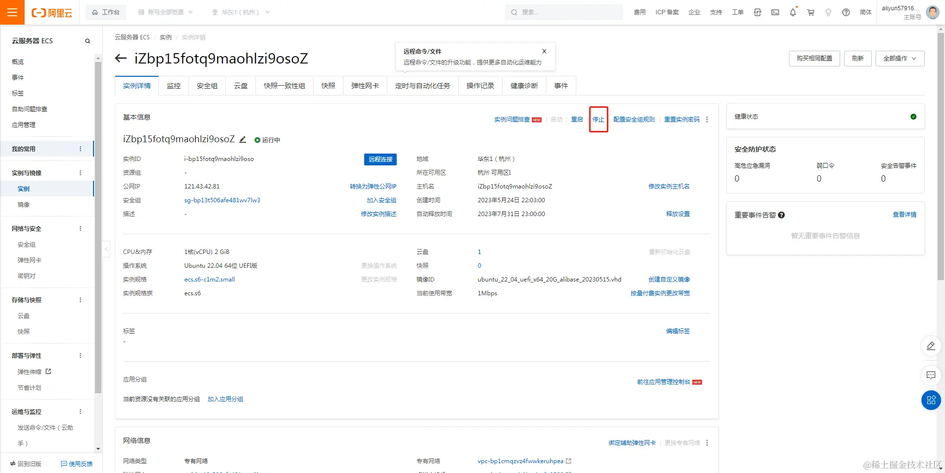Click the 转换为弹性公网IP link
The image size is (945, 473).
373,187
